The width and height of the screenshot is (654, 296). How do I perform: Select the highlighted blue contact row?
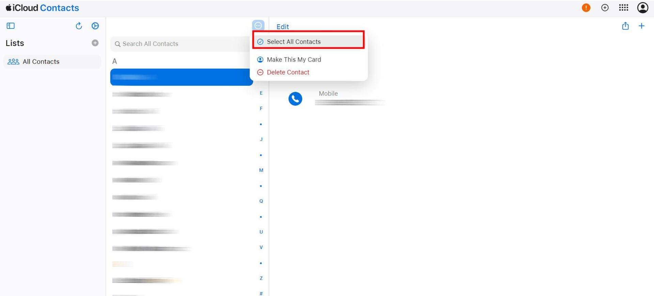click(x=182, y=77)
